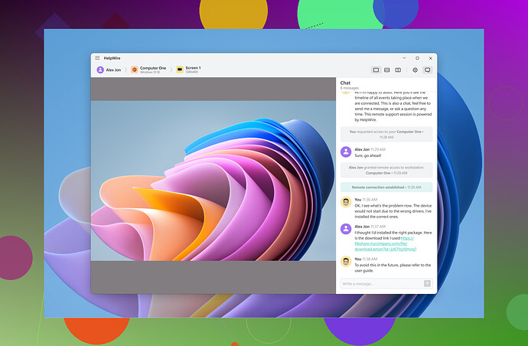Select Computer One breadcrumb label
The width and height of the screenshot is (528, 346).
(153, 68)
